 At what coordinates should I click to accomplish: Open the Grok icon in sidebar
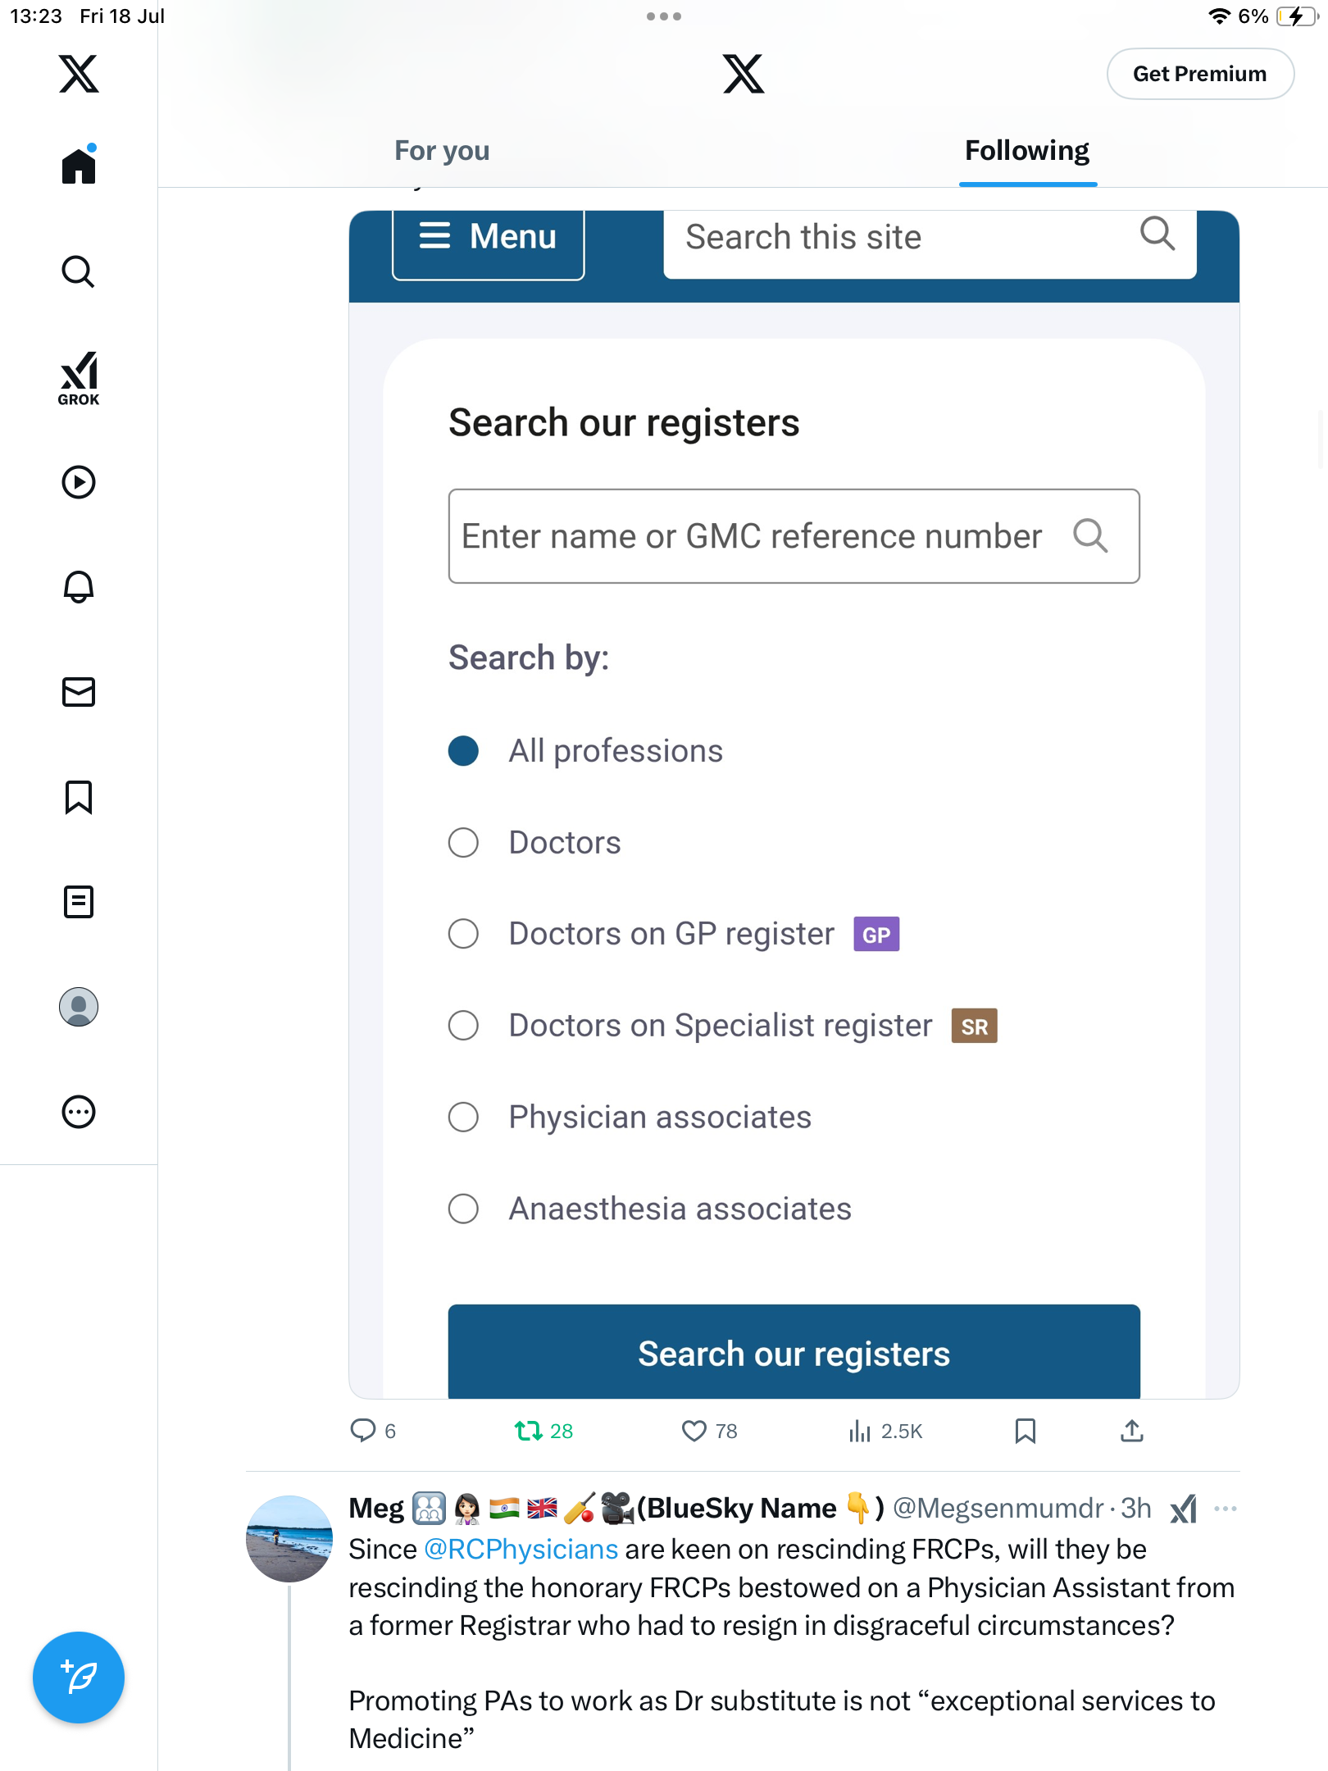click(79, 377)
